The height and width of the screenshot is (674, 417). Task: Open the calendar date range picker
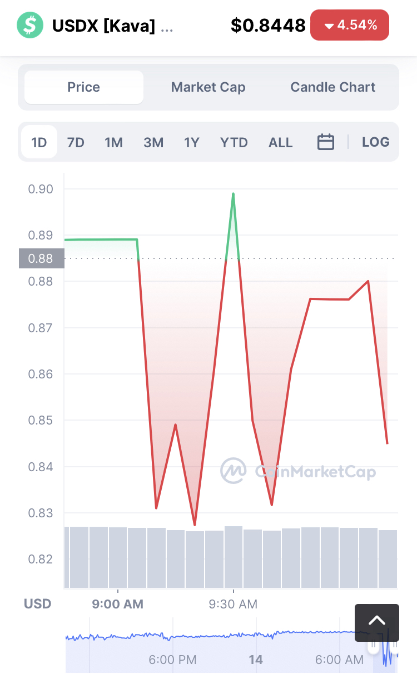325,142
